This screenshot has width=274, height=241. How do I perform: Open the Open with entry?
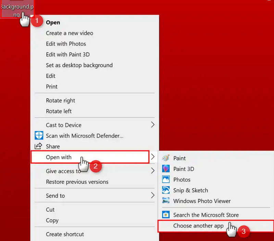click(90, 157)
